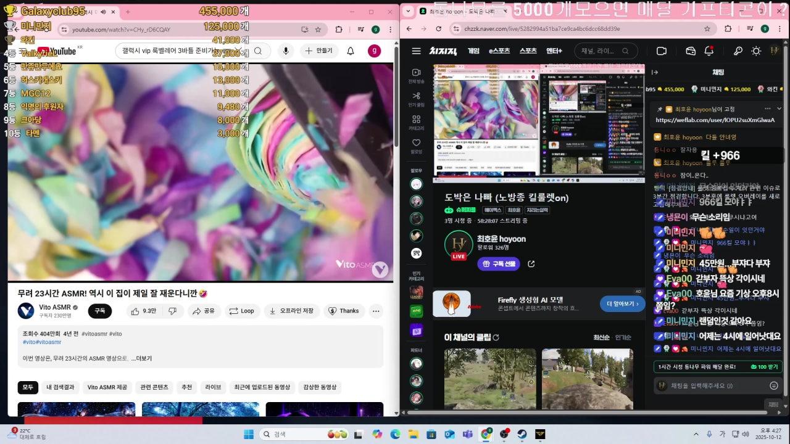Click 더 알아보기 on Firefly ad

622,303
